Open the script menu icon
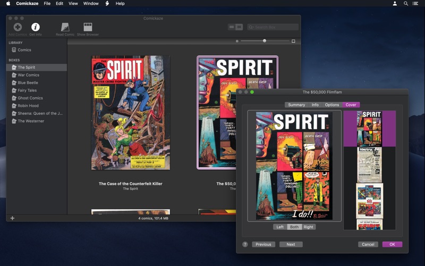425x266 pixels. tap(107, 4)
